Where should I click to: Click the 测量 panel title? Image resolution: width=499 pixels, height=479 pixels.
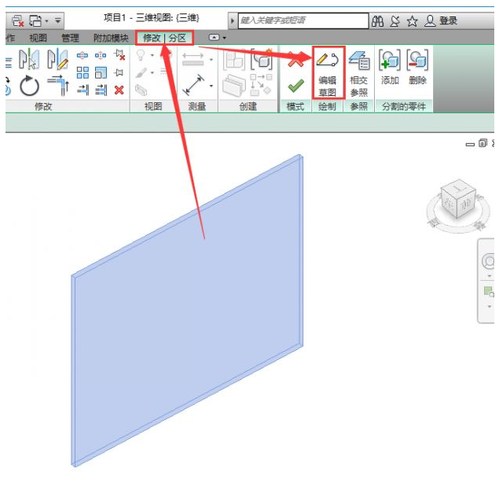[197, 106]
